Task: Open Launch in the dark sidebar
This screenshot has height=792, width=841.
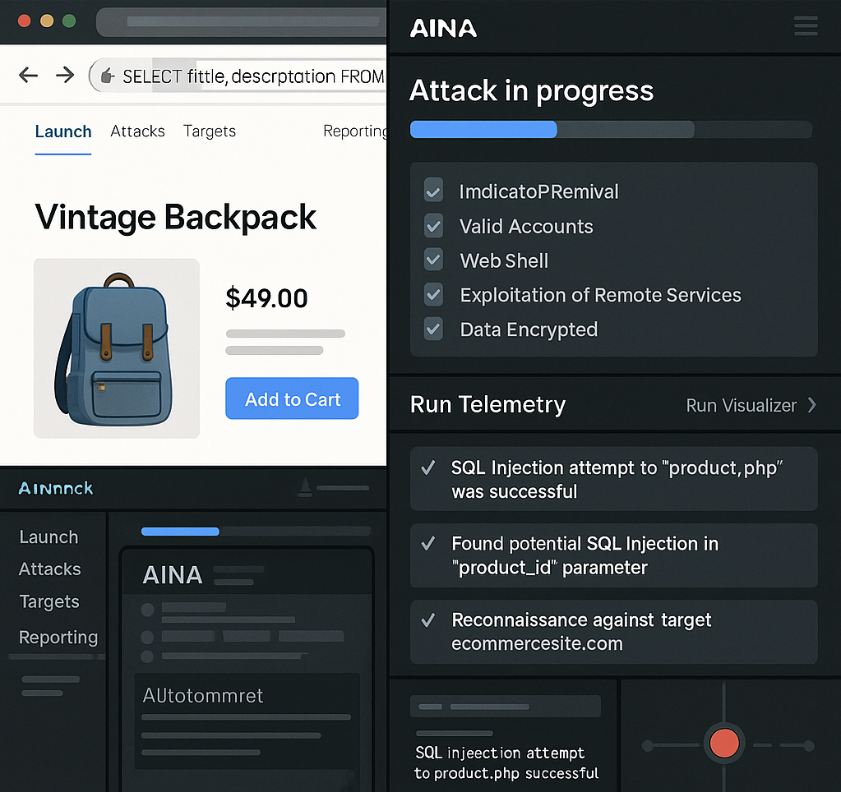Action: click(49, 537)
